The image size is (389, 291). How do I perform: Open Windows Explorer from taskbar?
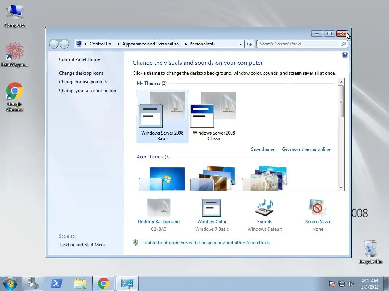(x=80, y=283)
